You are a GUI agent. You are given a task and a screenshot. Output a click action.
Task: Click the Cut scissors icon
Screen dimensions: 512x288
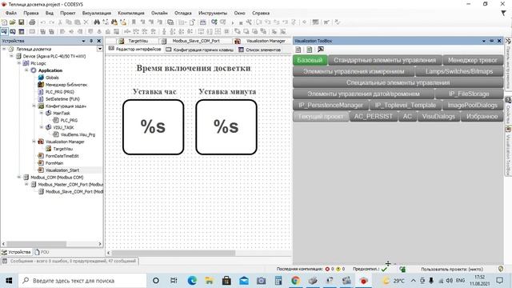pos(60,22)
